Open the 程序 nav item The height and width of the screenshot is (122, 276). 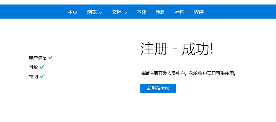tap(199, 12)
